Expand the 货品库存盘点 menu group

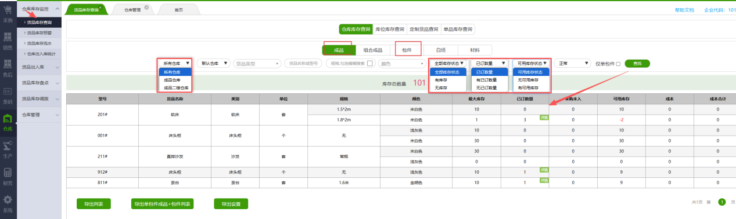[39, 83]
